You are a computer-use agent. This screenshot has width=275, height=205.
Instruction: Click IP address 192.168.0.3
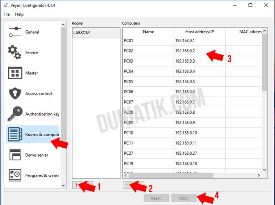tap(185, 61)
